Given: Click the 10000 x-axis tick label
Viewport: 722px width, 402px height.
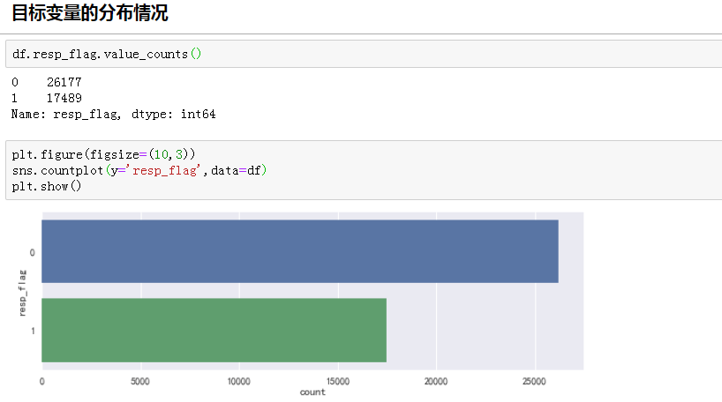Looking at the screenshot, I should click(238, 381).
